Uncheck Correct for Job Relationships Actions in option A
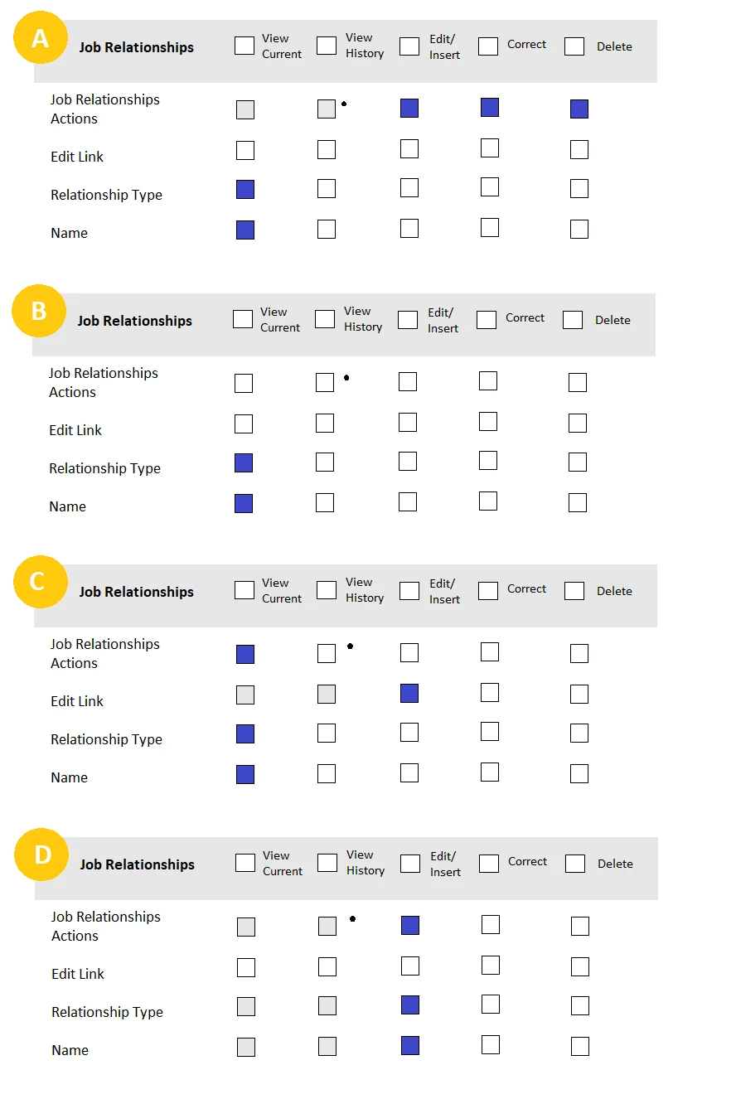The width and height of the screenshot is (736, 1099). tap(490, 107)
